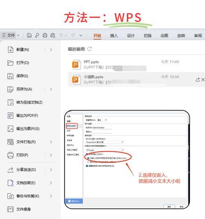Toggle the 提醒我保存文档中所用的字体 checkbox

(87, 166)
